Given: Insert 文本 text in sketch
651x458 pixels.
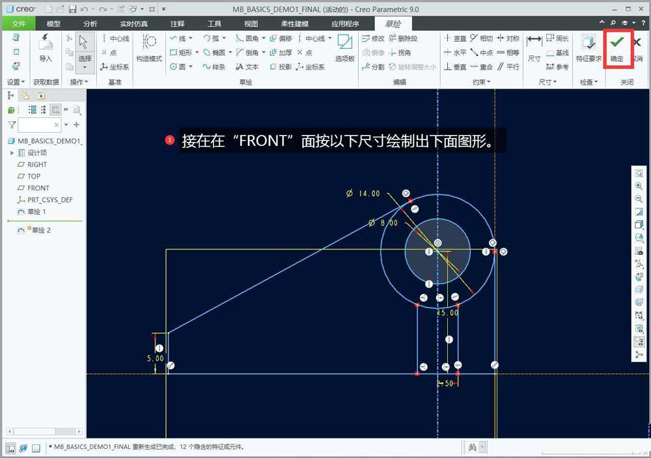Looking at the screenshot, I should 247,66.
